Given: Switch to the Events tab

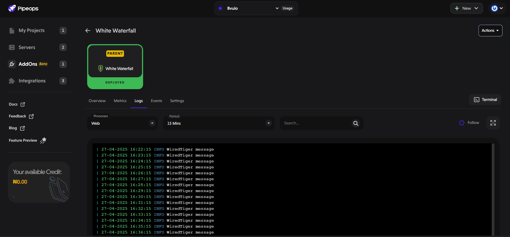Looking at the screenshot, I should [x=157, y=101].
